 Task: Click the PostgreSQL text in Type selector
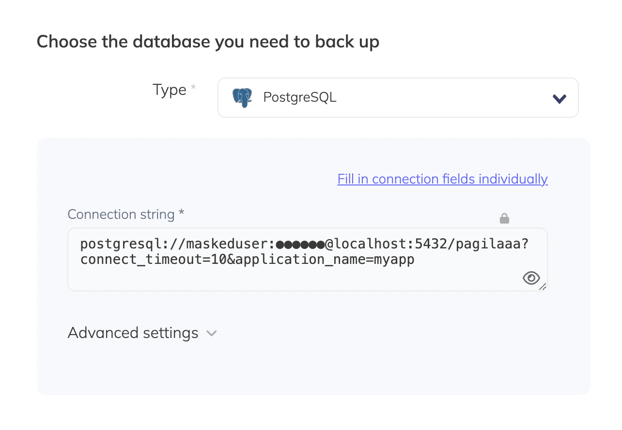click(x=299, y=97)
